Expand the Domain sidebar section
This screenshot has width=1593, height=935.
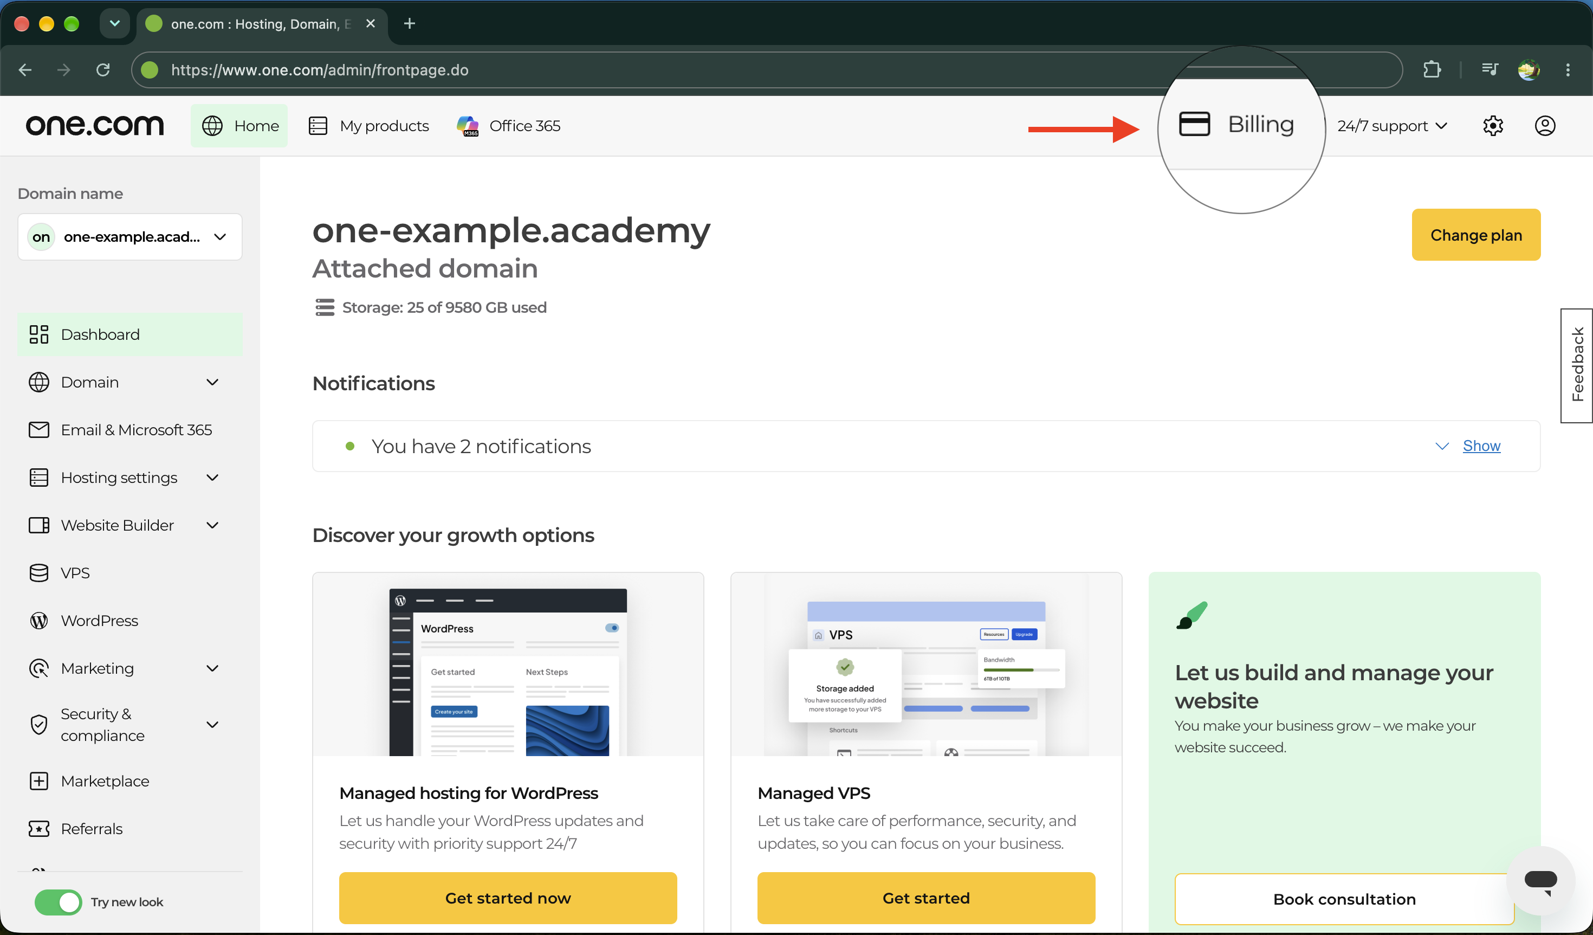[129, 382]
